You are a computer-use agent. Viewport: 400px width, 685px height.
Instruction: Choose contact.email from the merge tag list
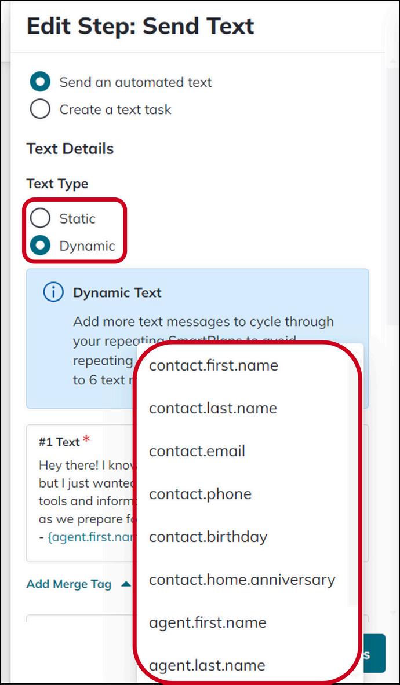coord(197,451)
